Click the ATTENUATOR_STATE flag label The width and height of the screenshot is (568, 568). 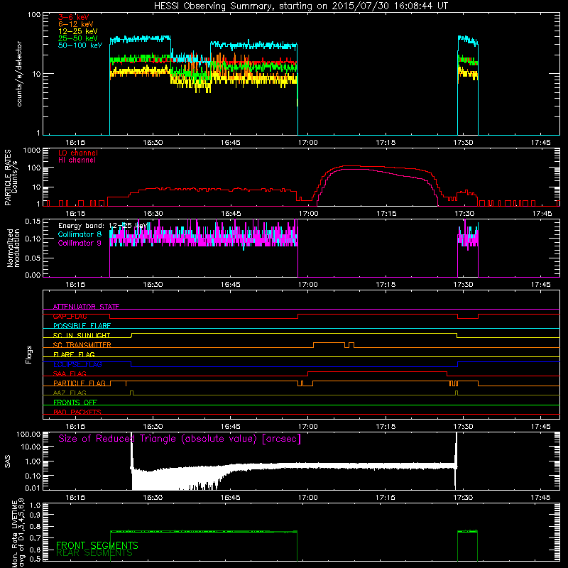pyautogui.click(x=86, y=307)
